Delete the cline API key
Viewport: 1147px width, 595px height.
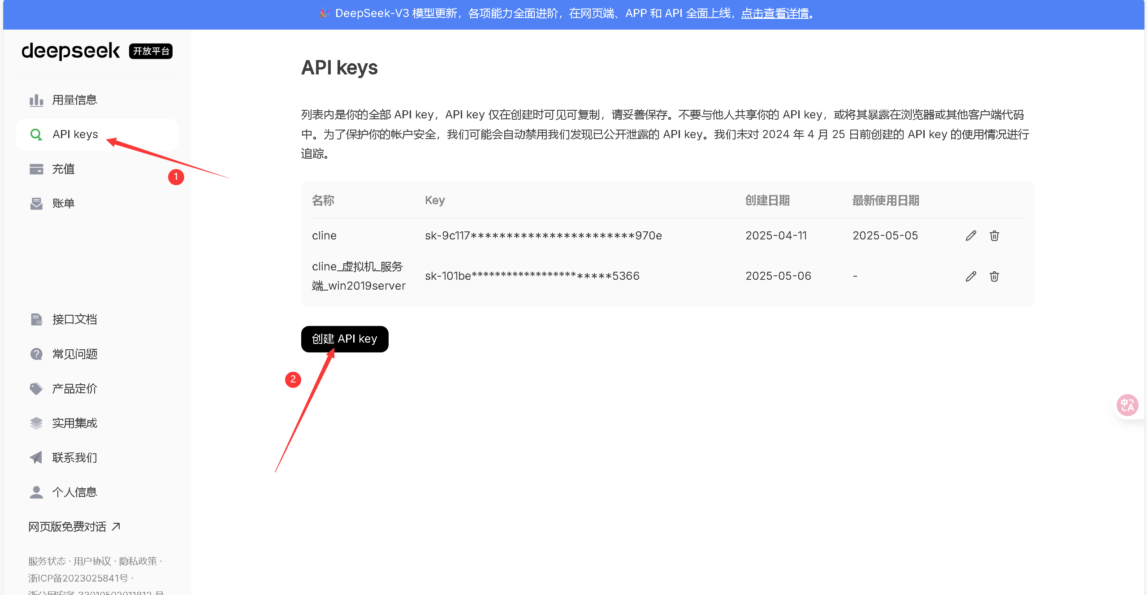(x=994, y=235)
